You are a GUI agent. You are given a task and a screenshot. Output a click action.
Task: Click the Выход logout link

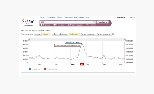(x=132, y=17)
